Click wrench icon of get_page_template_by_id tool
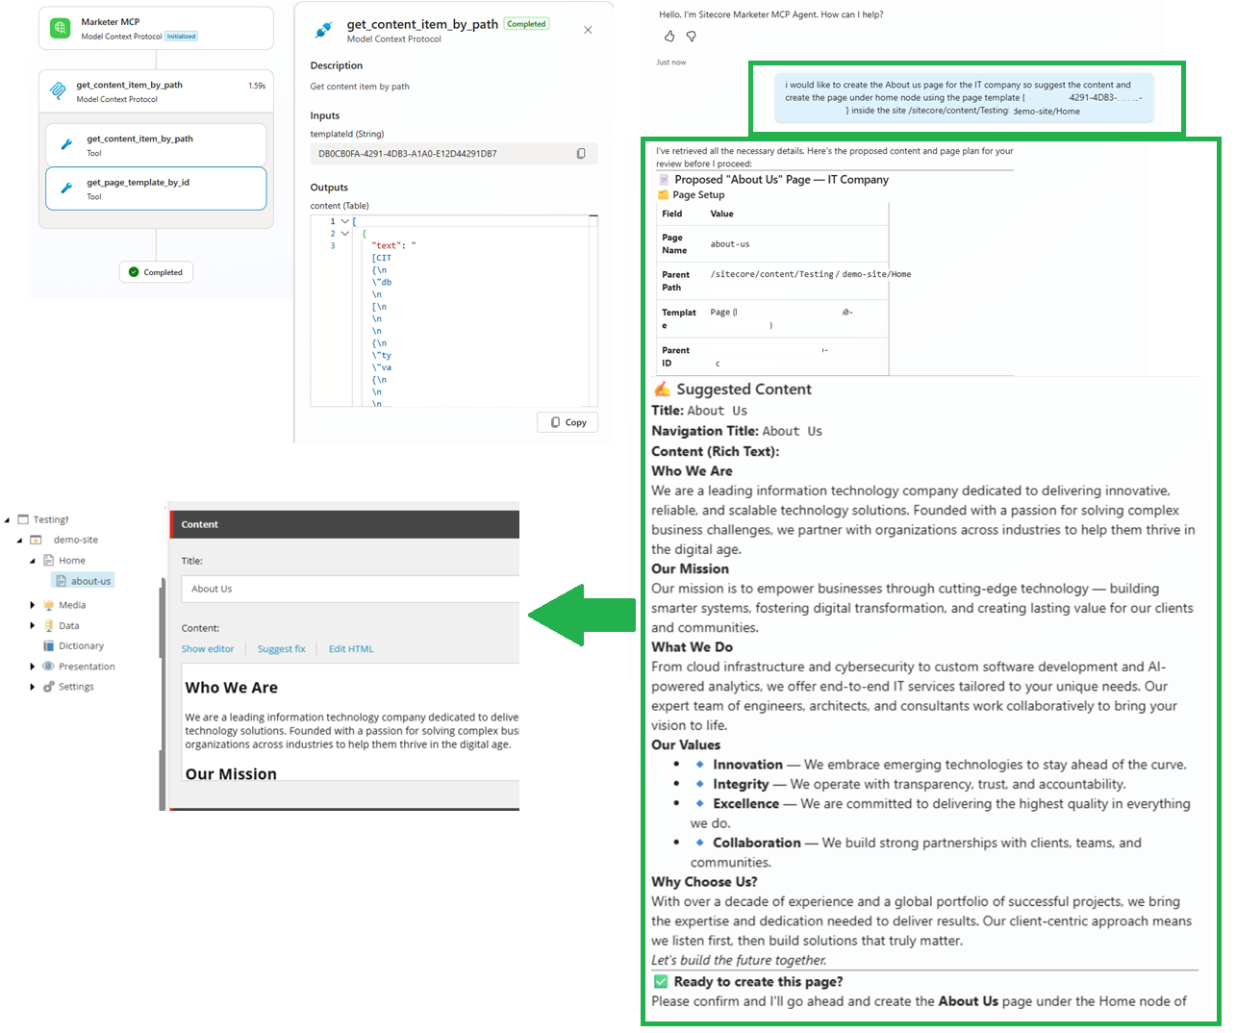Screen dimensions: 1236x1033 click(66, 188)
